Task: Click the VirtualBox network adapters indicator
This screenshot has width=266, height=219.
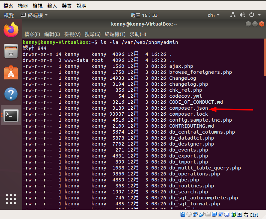Action: click(195, 214)
